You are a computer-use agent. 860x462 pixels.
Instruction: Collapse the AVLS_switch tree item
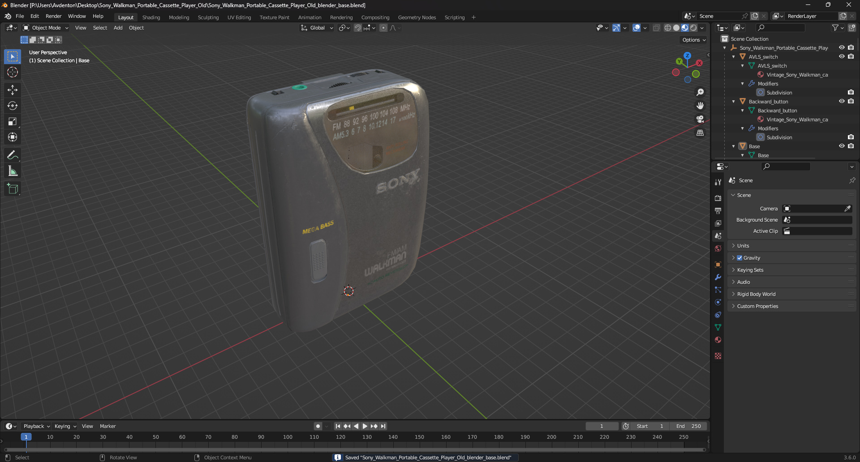tap(734, 57)
